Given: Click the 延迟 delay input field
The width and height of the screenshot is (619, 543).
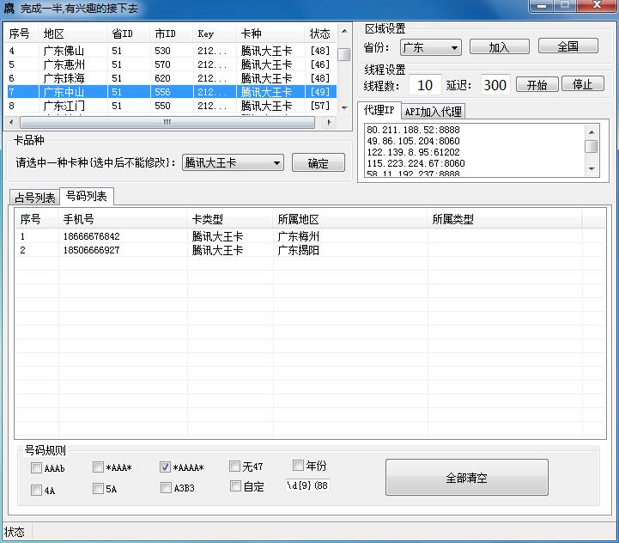Looking at the screenshot, I should 495,85.
